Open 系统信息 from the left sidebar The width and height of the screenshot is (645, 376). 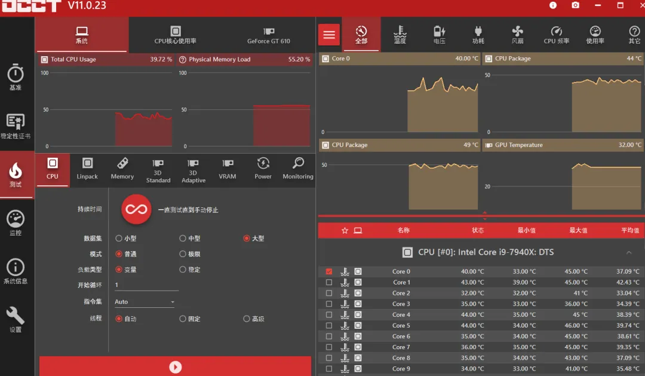point(16,270)
